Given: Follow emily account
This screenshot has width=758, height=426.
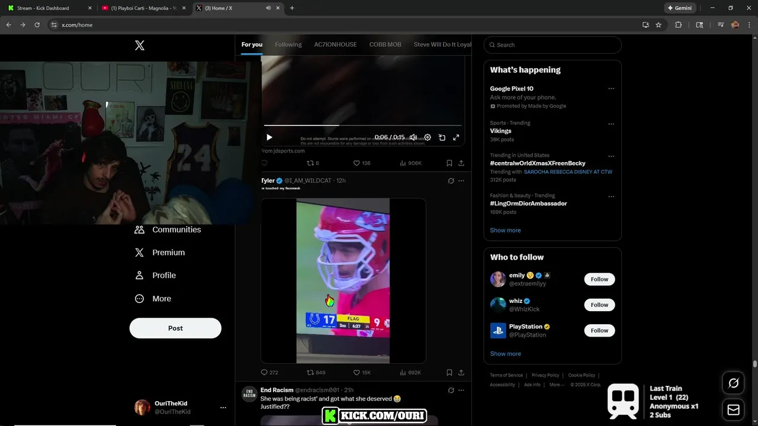Looking at the screenshot, I should point(599,279).
